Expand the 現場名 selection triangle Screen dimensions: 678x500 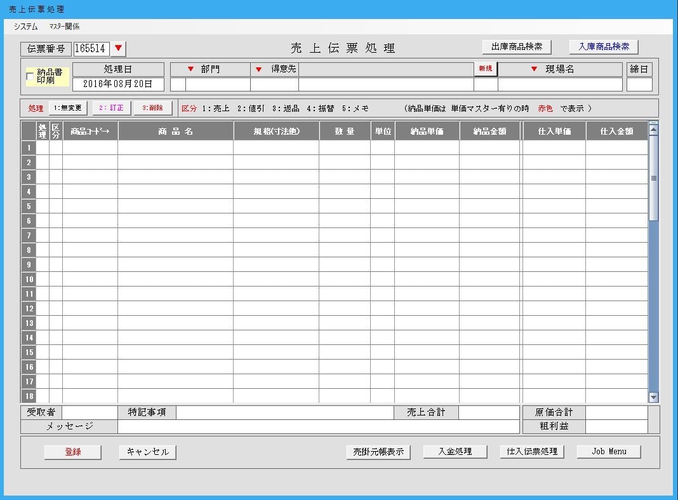click(x=534, y=69)
